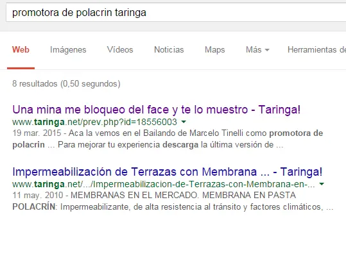Open 'Impermeabilización de Terrazas con Membrana' result
This screenshot has height=277, width=346.
tap(168, 172)
